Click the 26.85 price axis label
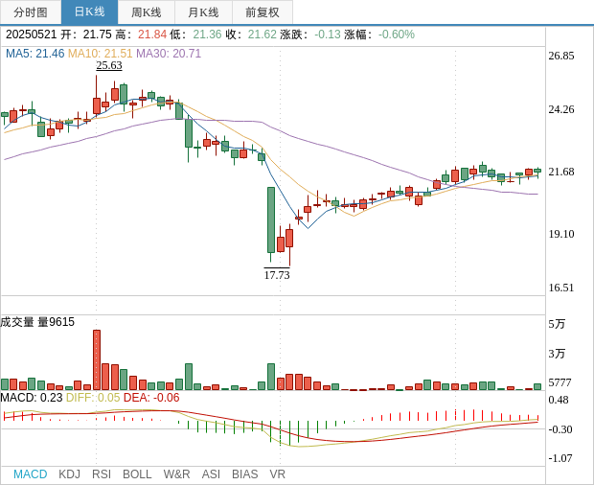This screenshot has height=485, width=594. pyautogui.click(x=561, y=56)
